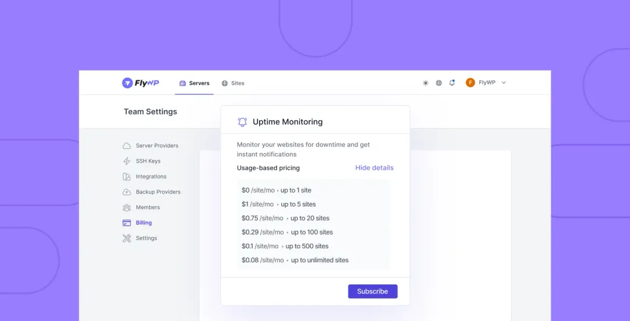Click the Members people icon
The width and height of the screenshot is (630, 321).
click(126, 208)
